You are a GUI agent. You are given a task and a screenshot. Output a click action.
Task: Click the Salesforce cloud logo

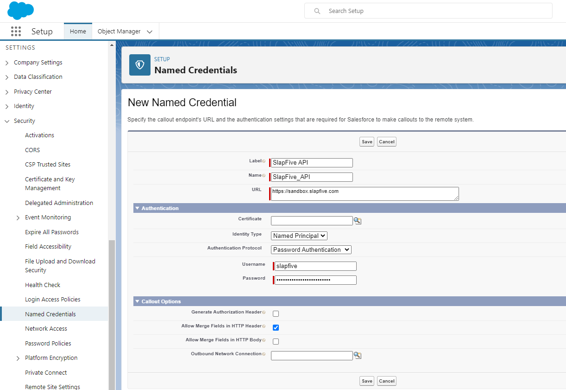click(x=20, y=11)
